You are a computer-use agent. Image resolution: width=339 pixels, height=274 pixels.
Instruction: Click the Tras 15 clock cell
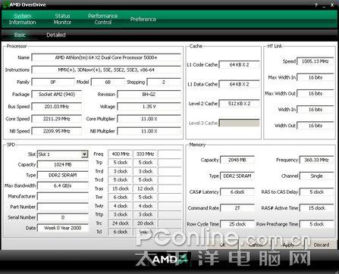tap(121, 188)
